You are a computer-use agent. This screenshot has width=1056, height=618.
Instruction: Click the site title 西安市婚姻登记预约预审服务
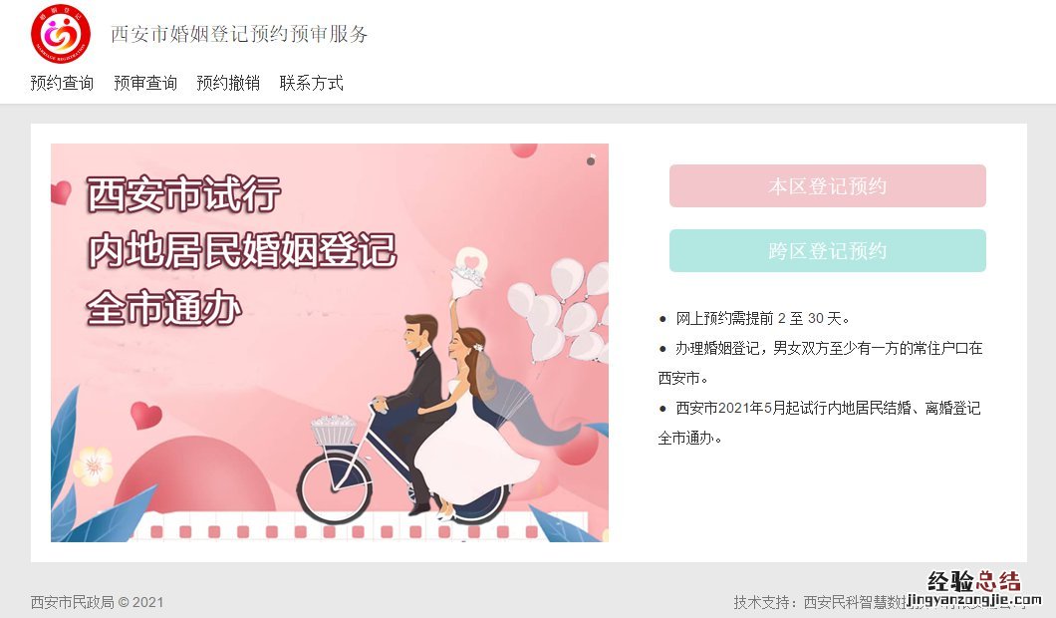(x=239, y=34)
